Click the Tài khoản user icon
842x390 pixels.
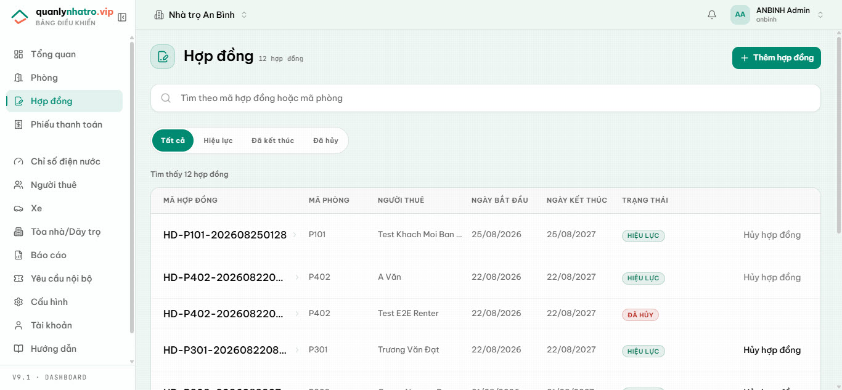click(18, 325)
